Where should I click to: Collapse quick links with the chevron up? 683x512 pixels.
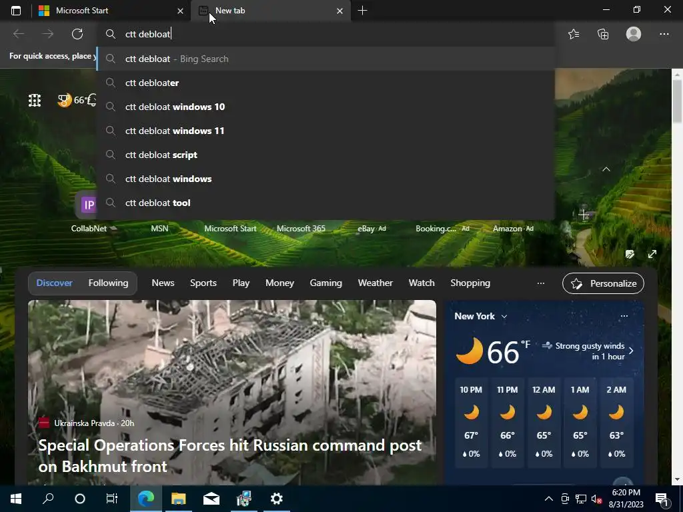click(x=606, y=169)
